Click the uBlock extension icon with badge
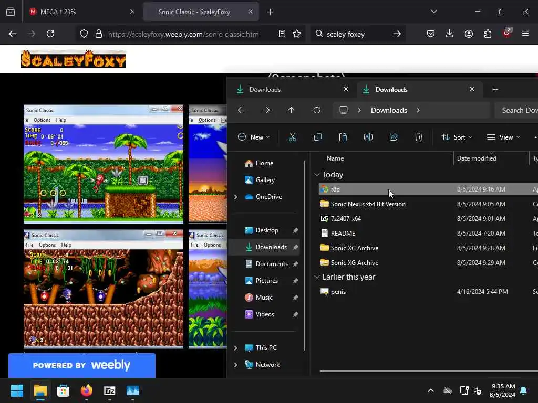This screenshot has height=403, width=538. [507, 33]
